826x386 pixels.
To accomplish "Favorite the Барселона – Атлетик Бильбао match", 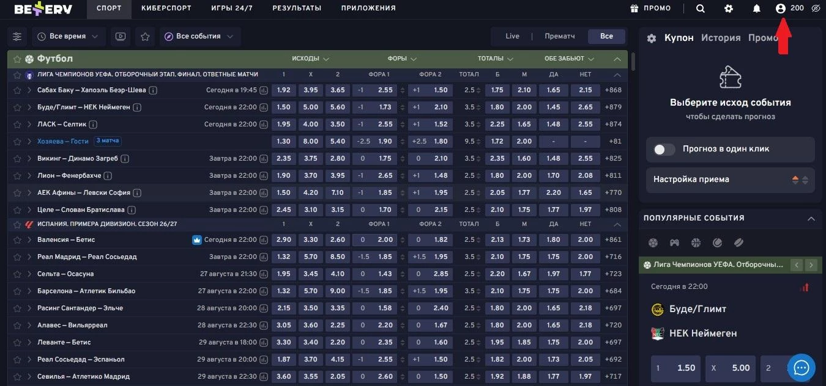I will point(17,291).
